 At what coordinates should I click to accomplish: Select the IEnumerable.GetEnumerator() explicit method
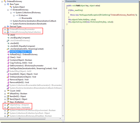click(36, 85)
